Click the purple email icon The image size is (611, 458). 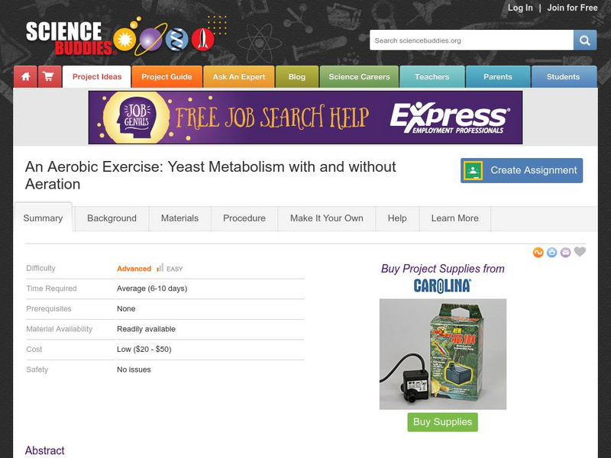[x=565, y=253]
